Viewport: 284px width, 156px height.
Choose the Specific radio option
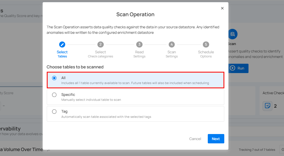click(54, 95)
